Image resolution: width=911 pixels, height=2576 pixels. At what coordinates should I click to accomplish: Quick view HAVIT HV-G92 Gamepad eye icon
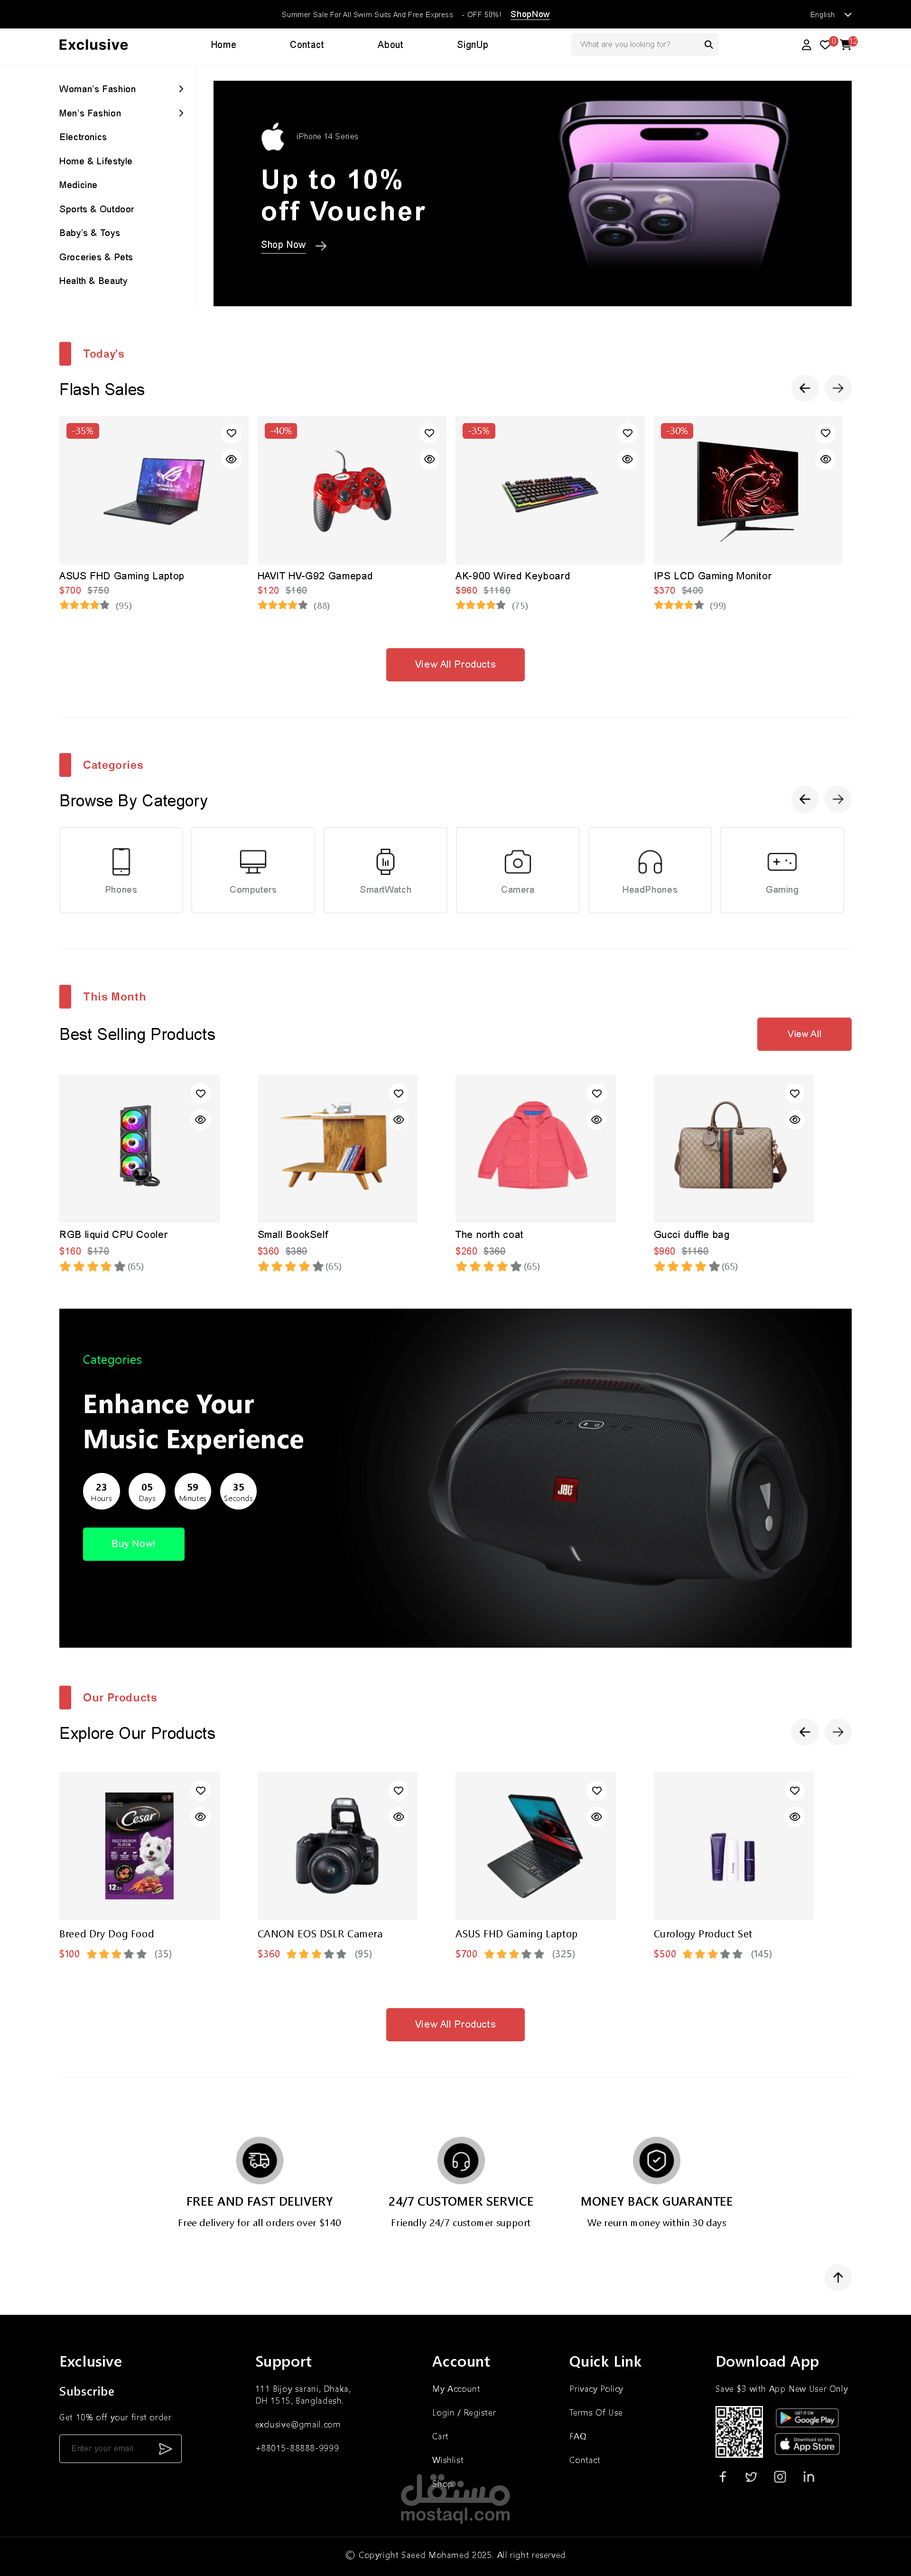(x=429, y=459)
